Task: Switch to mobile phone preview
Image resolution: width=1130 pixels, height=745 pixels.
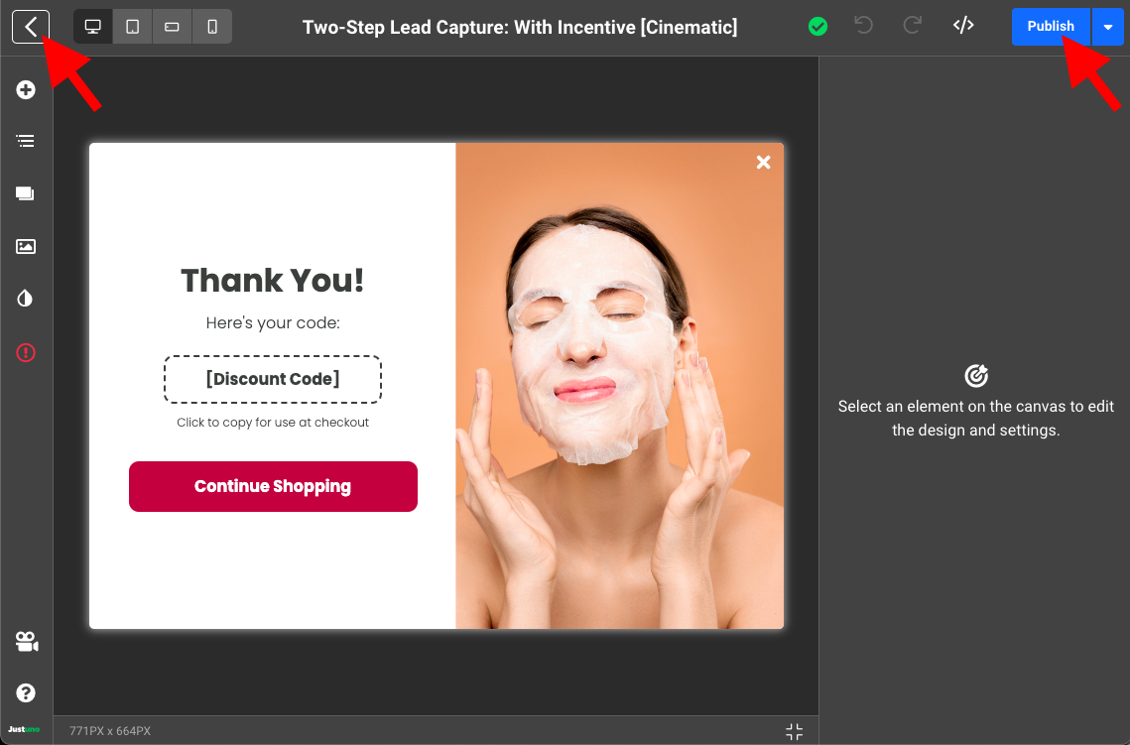Action: click(212, 27)
